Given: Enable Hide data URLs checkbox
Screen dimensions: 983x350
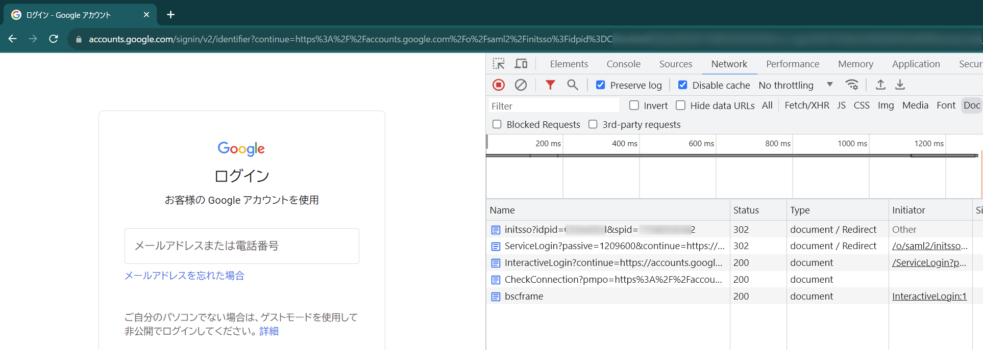Looking at the screenshot, I should coord(680,105).
